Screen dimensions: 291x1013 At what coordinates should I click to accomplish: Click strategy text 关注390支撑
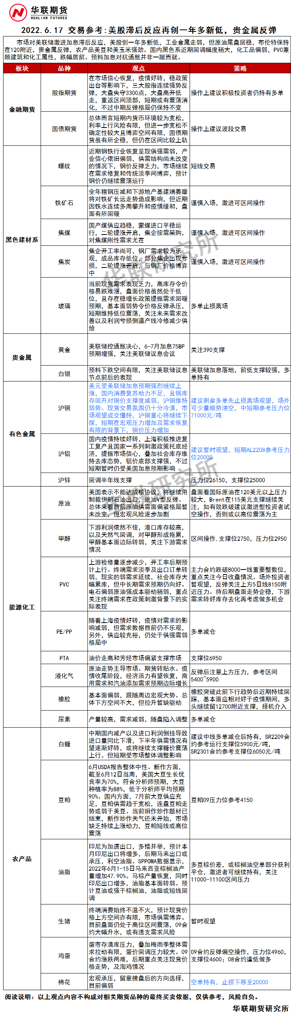pyautogui.click(x=208, y=350)
